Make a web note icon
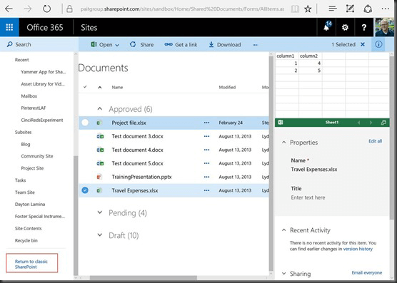 coord(350,9)
